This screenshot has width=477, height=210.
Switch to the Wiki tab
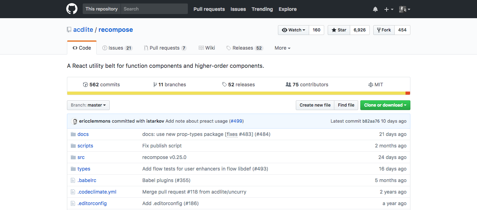207,48
